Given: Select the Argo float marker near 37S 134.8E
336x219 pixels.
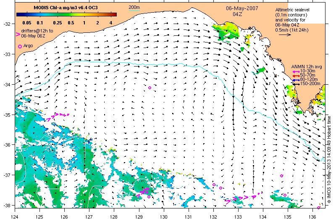Looking at the screenshot, I should [x=281, y=176].
